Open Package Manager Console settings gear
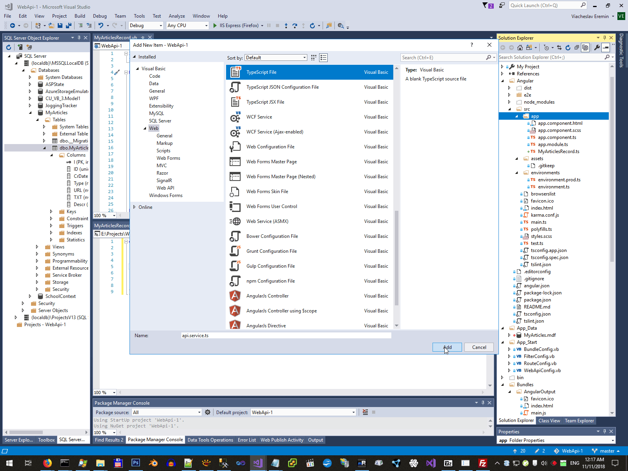 [208, 412]
